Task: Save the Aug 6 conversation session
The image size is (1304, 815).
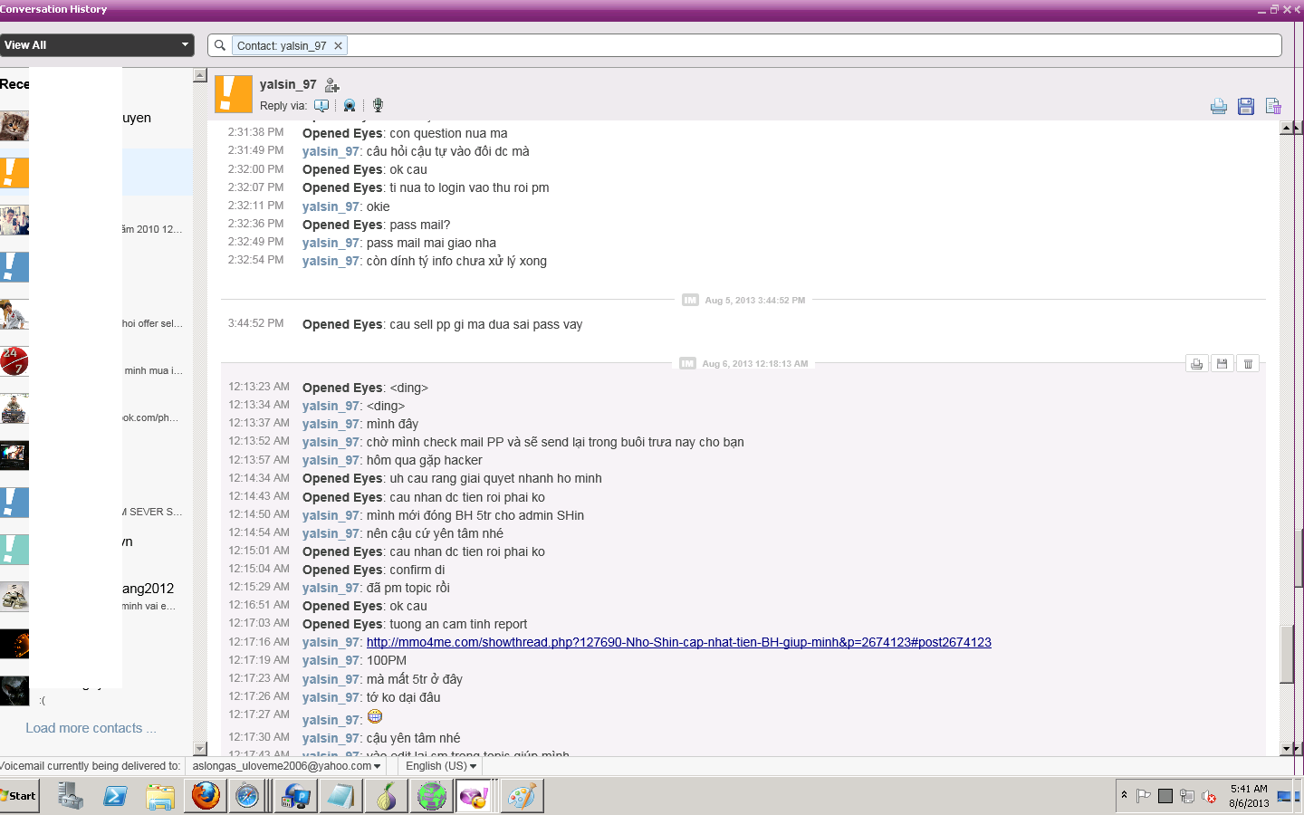Action: [1222, 364]
